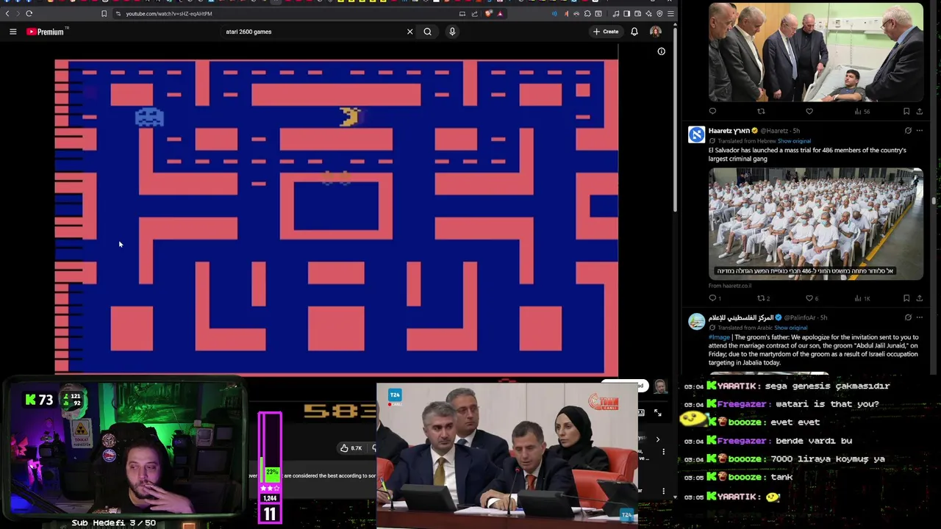Image resolution: width=941 pixels, height=529 pixels.
Task: Bookmark this page in the browser
Action: click(x=104, y=13)
